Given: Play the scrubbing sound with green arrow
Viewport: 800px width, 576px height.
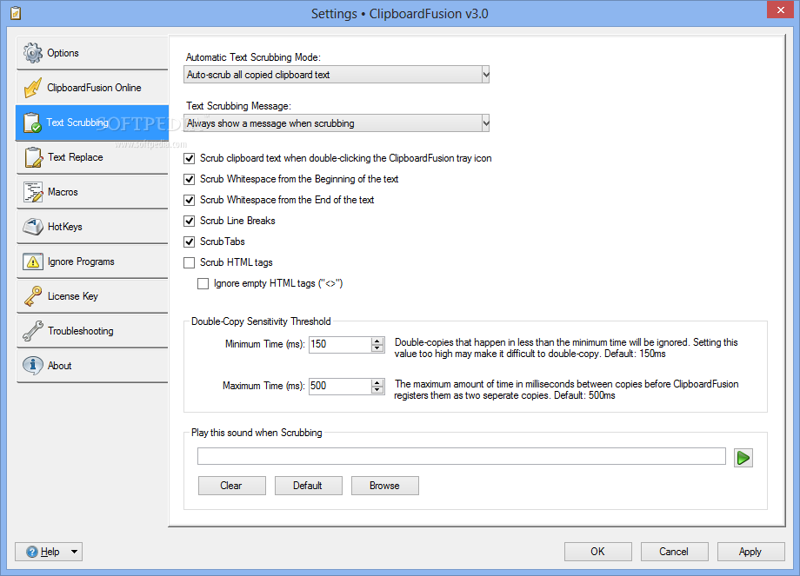Looking at the screenshot, I should tap(743, 458).
